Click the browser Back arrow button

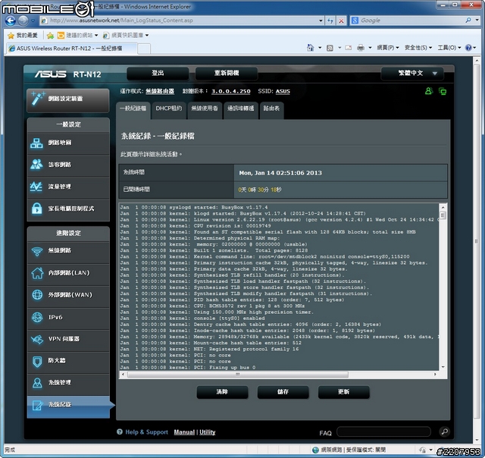point(10,20)
